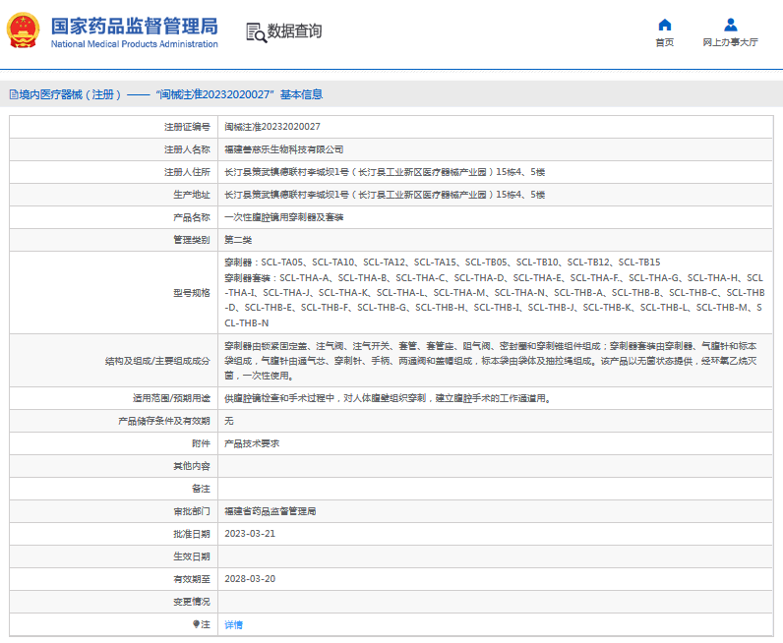Click the 批准日期 row label
This screenshot has height=643, width=783.
click(192, 534)
